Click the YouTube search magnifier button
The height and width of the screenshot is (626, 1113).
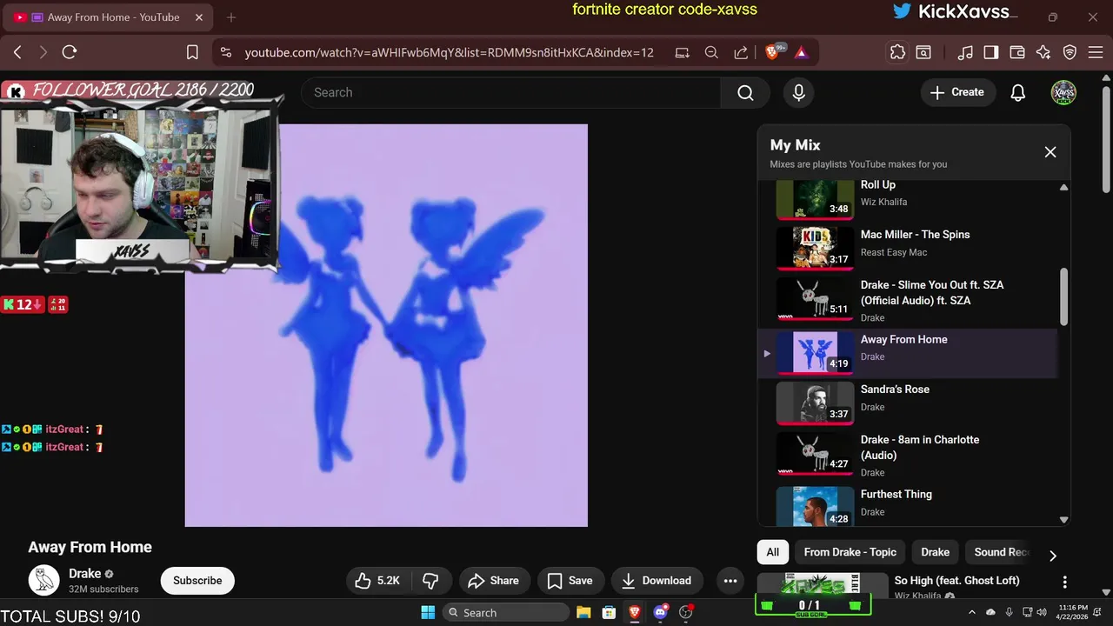745,92
